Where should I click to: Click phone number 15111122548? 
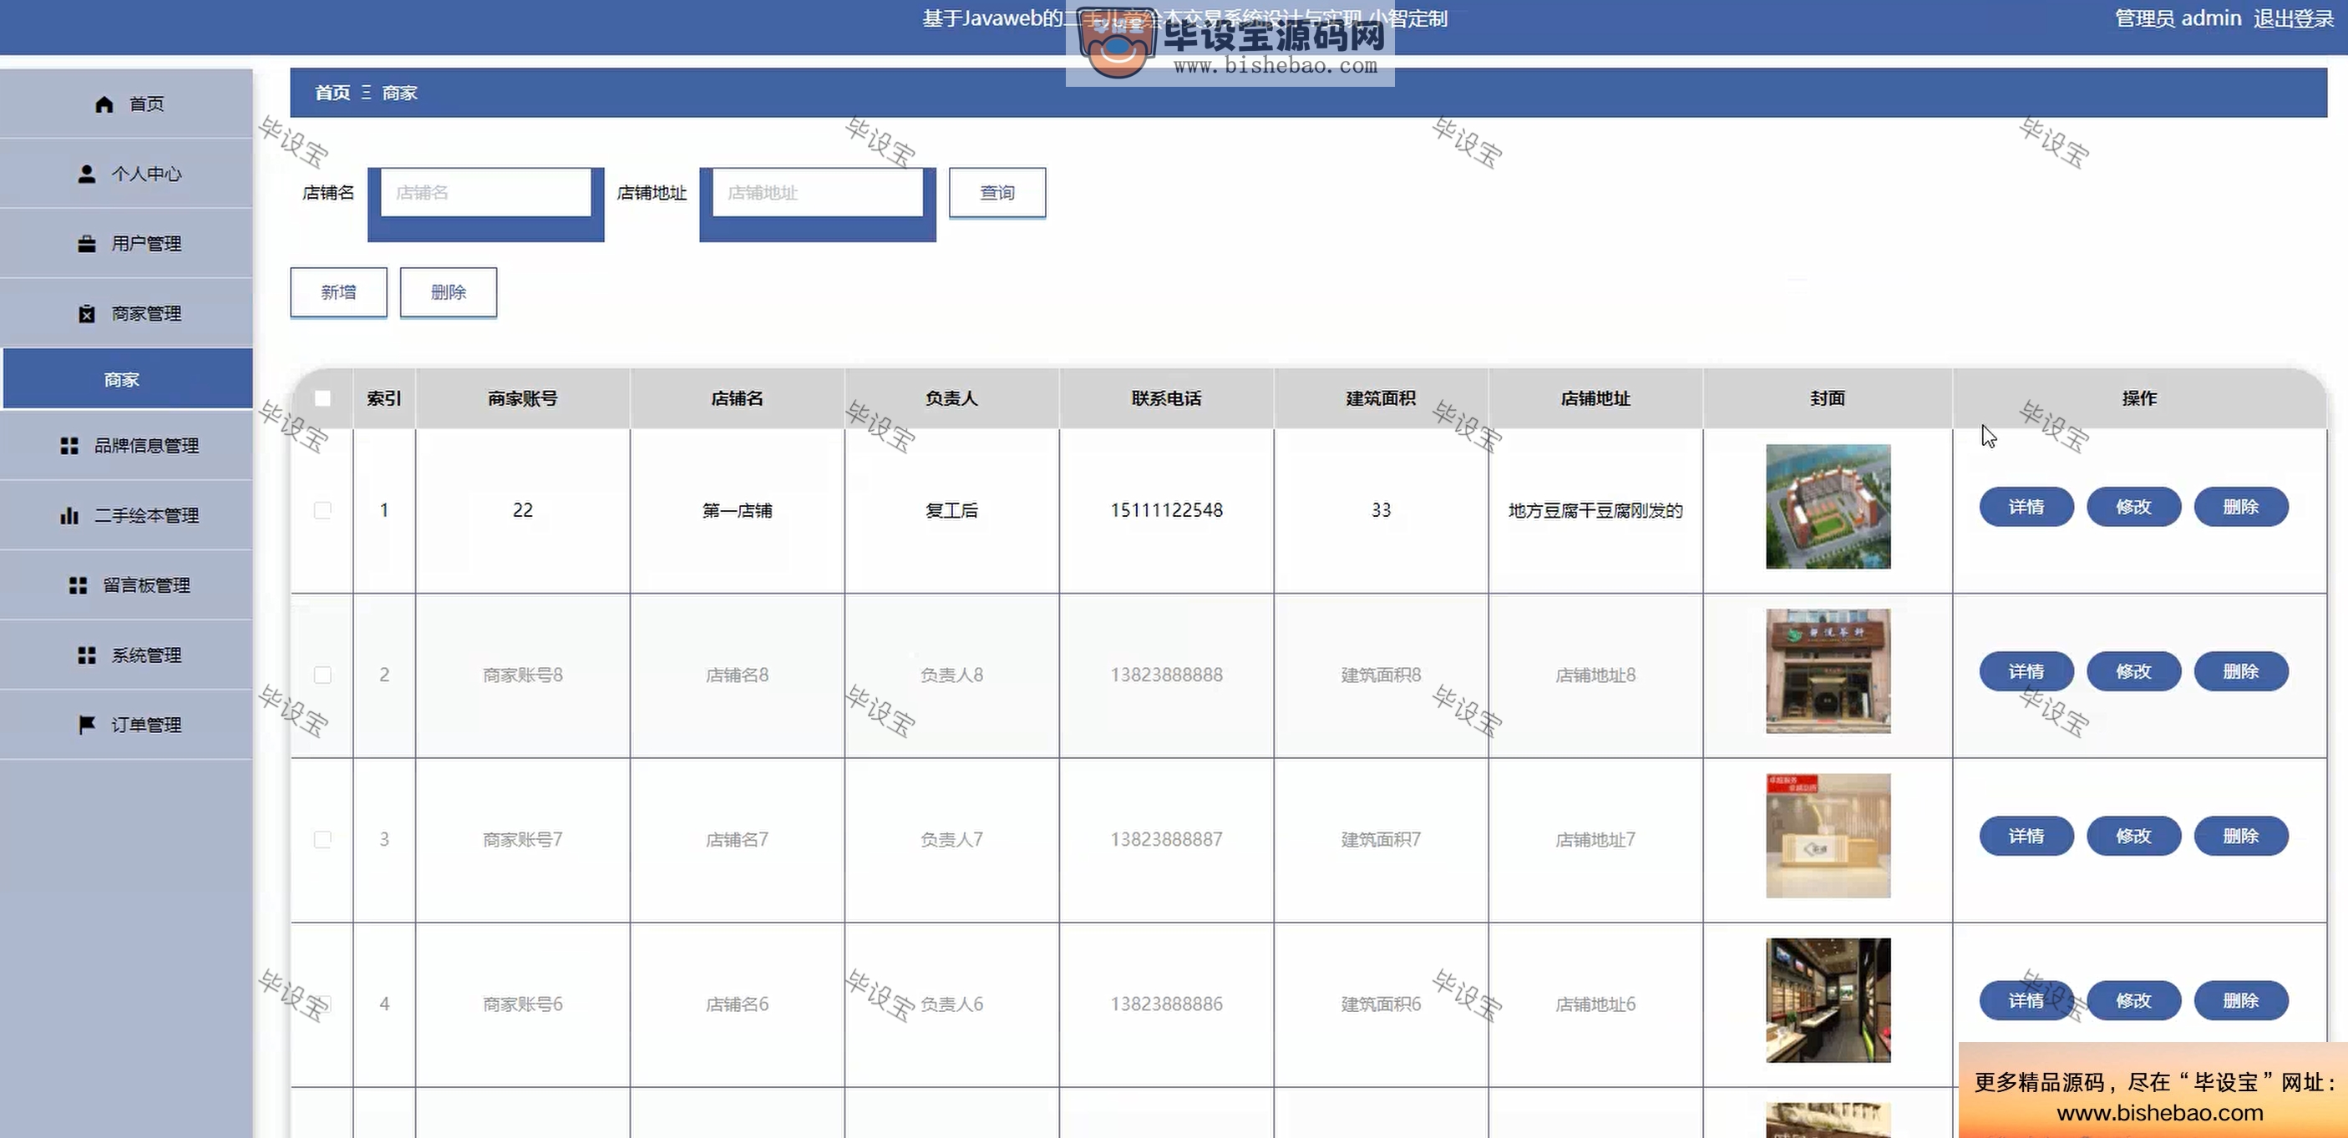click(x=1166, y=510)
